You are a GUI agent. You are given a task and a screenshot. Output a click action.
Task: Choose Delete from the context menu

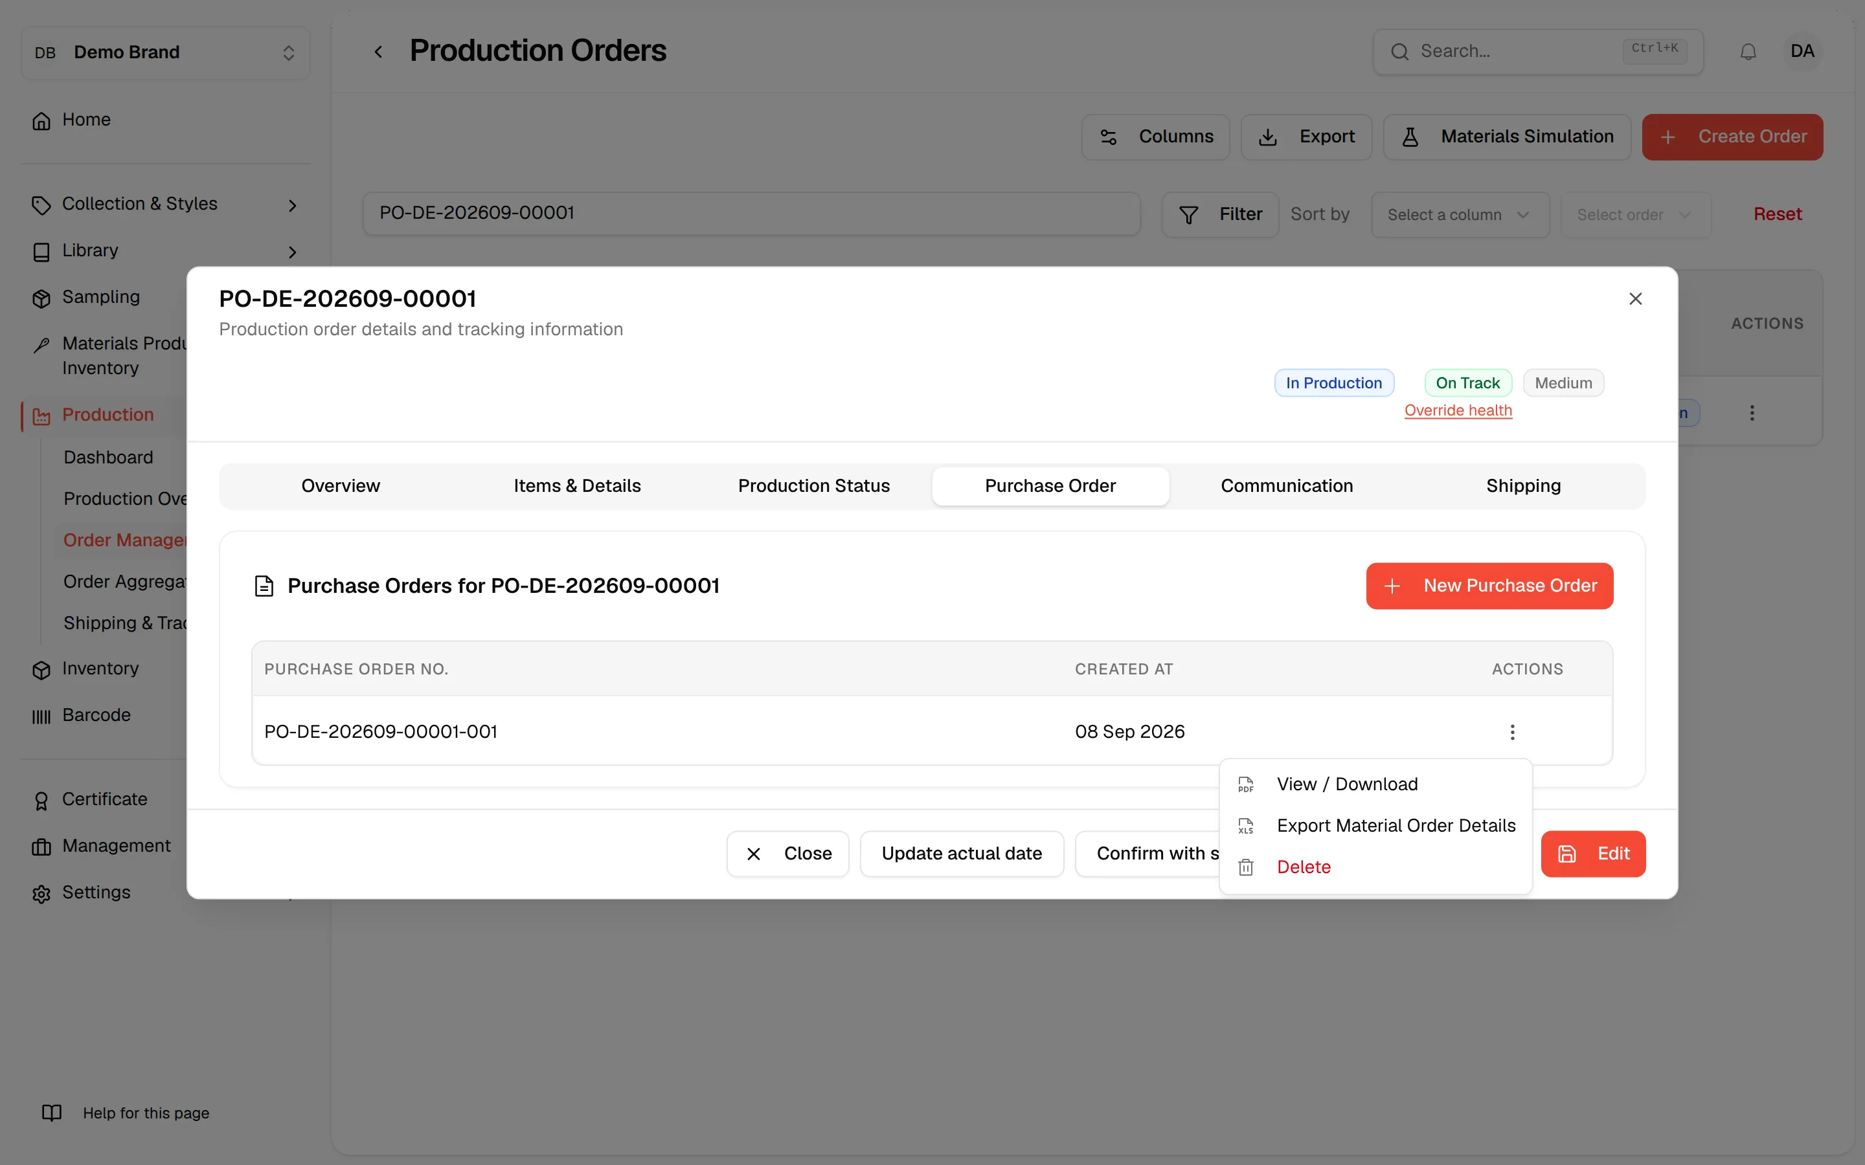pyautogui.click(x=1375, y=867)
